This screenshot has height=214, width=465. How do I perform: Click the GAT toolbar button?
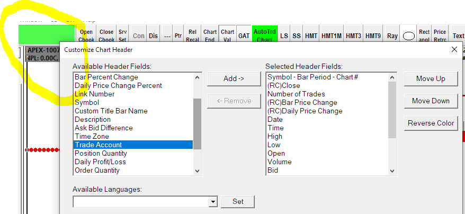point(244,35)
